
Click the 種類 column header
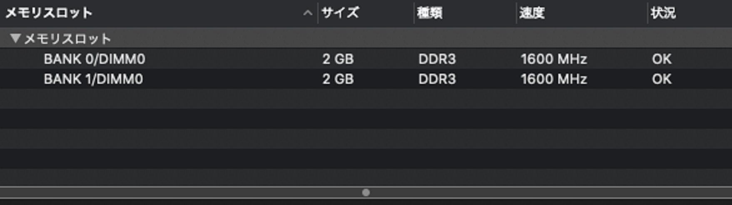pyautogui.click(x=430, y=13)
